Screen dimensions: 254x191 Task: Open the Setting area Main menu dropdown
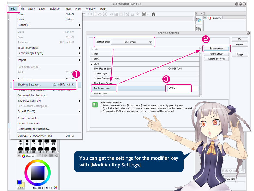pos(132,42)
